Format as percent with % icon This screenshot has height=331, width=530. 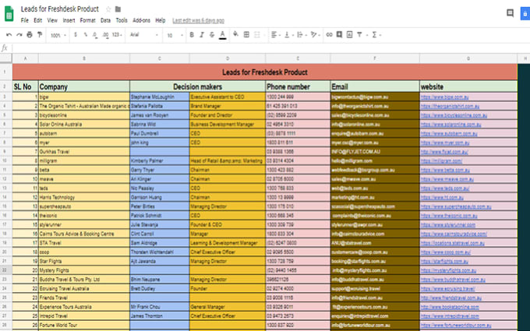click(85, 35)
